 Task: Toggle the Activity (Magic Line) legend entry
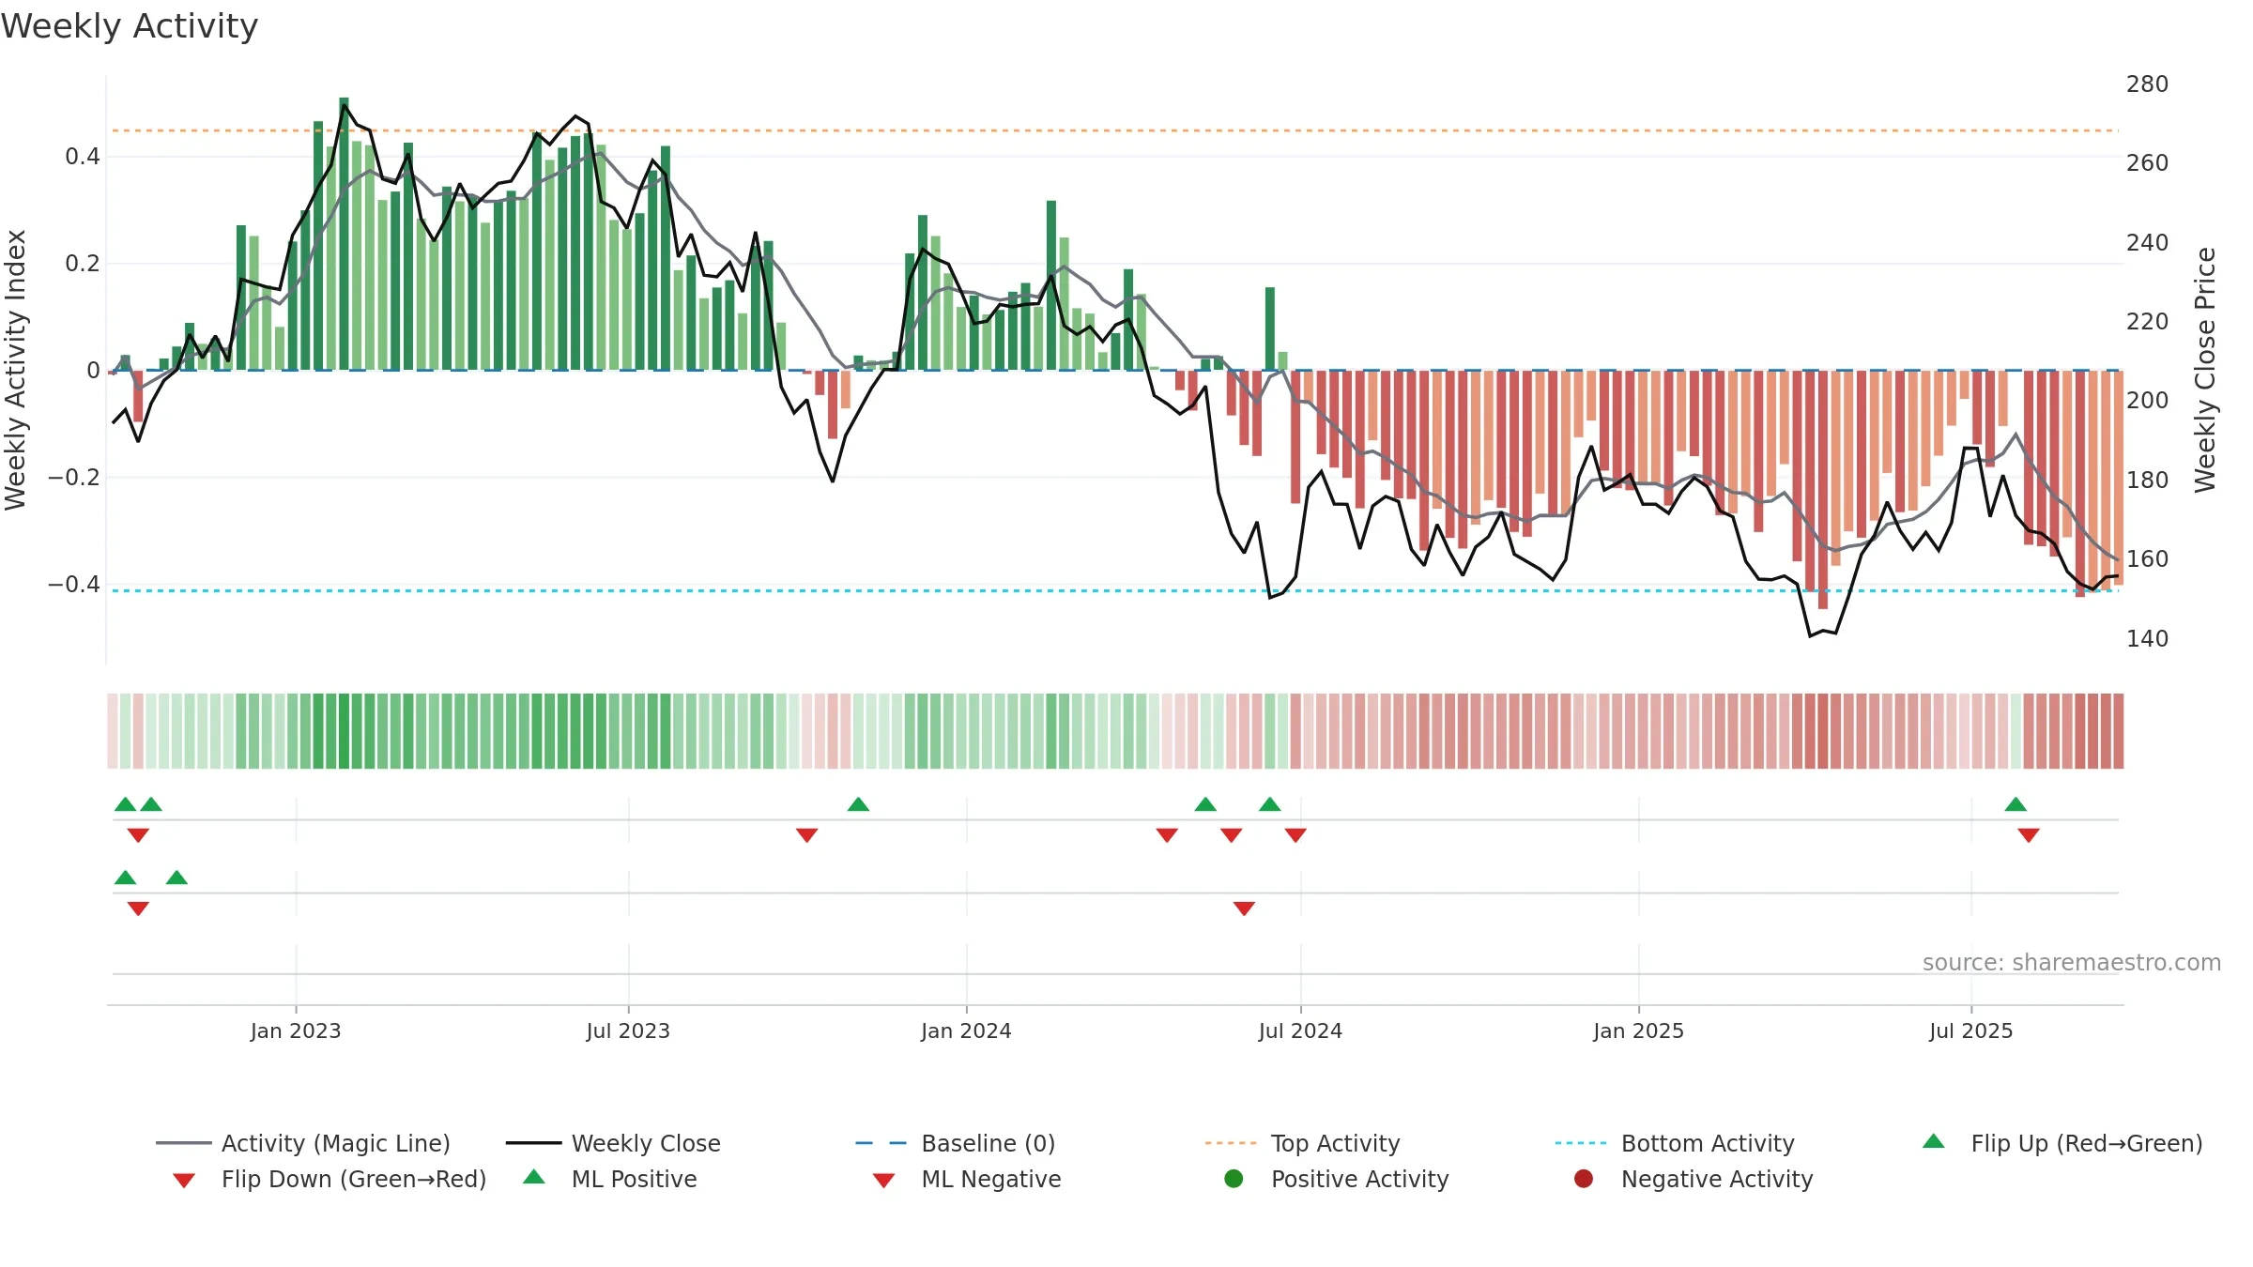click(x=303, y=1143)
